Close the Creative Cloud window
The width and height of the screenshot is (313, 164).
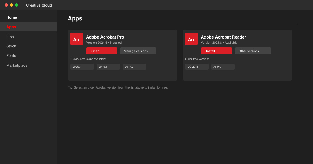pos(6,5)
